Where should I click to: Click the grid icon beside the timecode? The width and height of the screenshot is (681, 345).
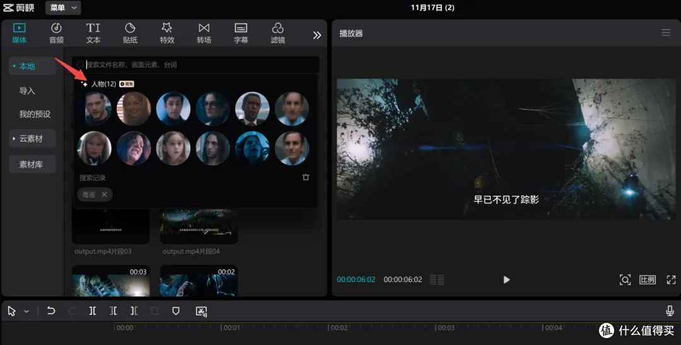(x=437, y=280)
